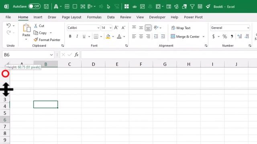
Task: Click Merge & Center
Action: point(185,36)
